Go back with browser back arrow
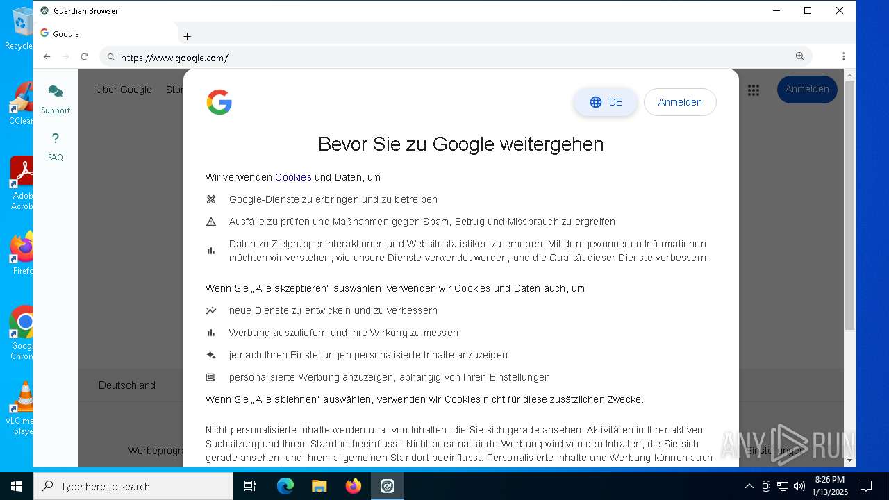 [47, 57]
